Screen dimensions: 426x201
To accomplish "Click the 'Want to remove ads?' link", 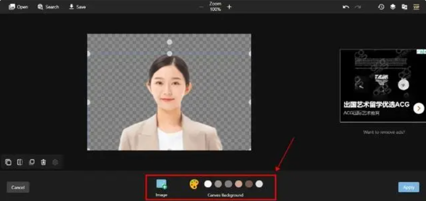I will point(384,132).
